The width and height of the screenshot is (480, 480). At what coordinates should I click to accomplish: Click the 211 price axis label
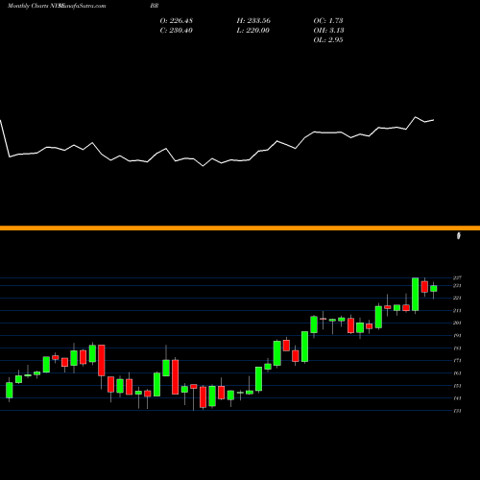(457, 311)
